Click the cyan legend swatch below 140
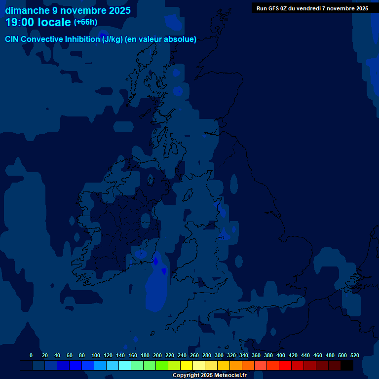The height and width of the screenshot is (379, 379). coord(125,366)
